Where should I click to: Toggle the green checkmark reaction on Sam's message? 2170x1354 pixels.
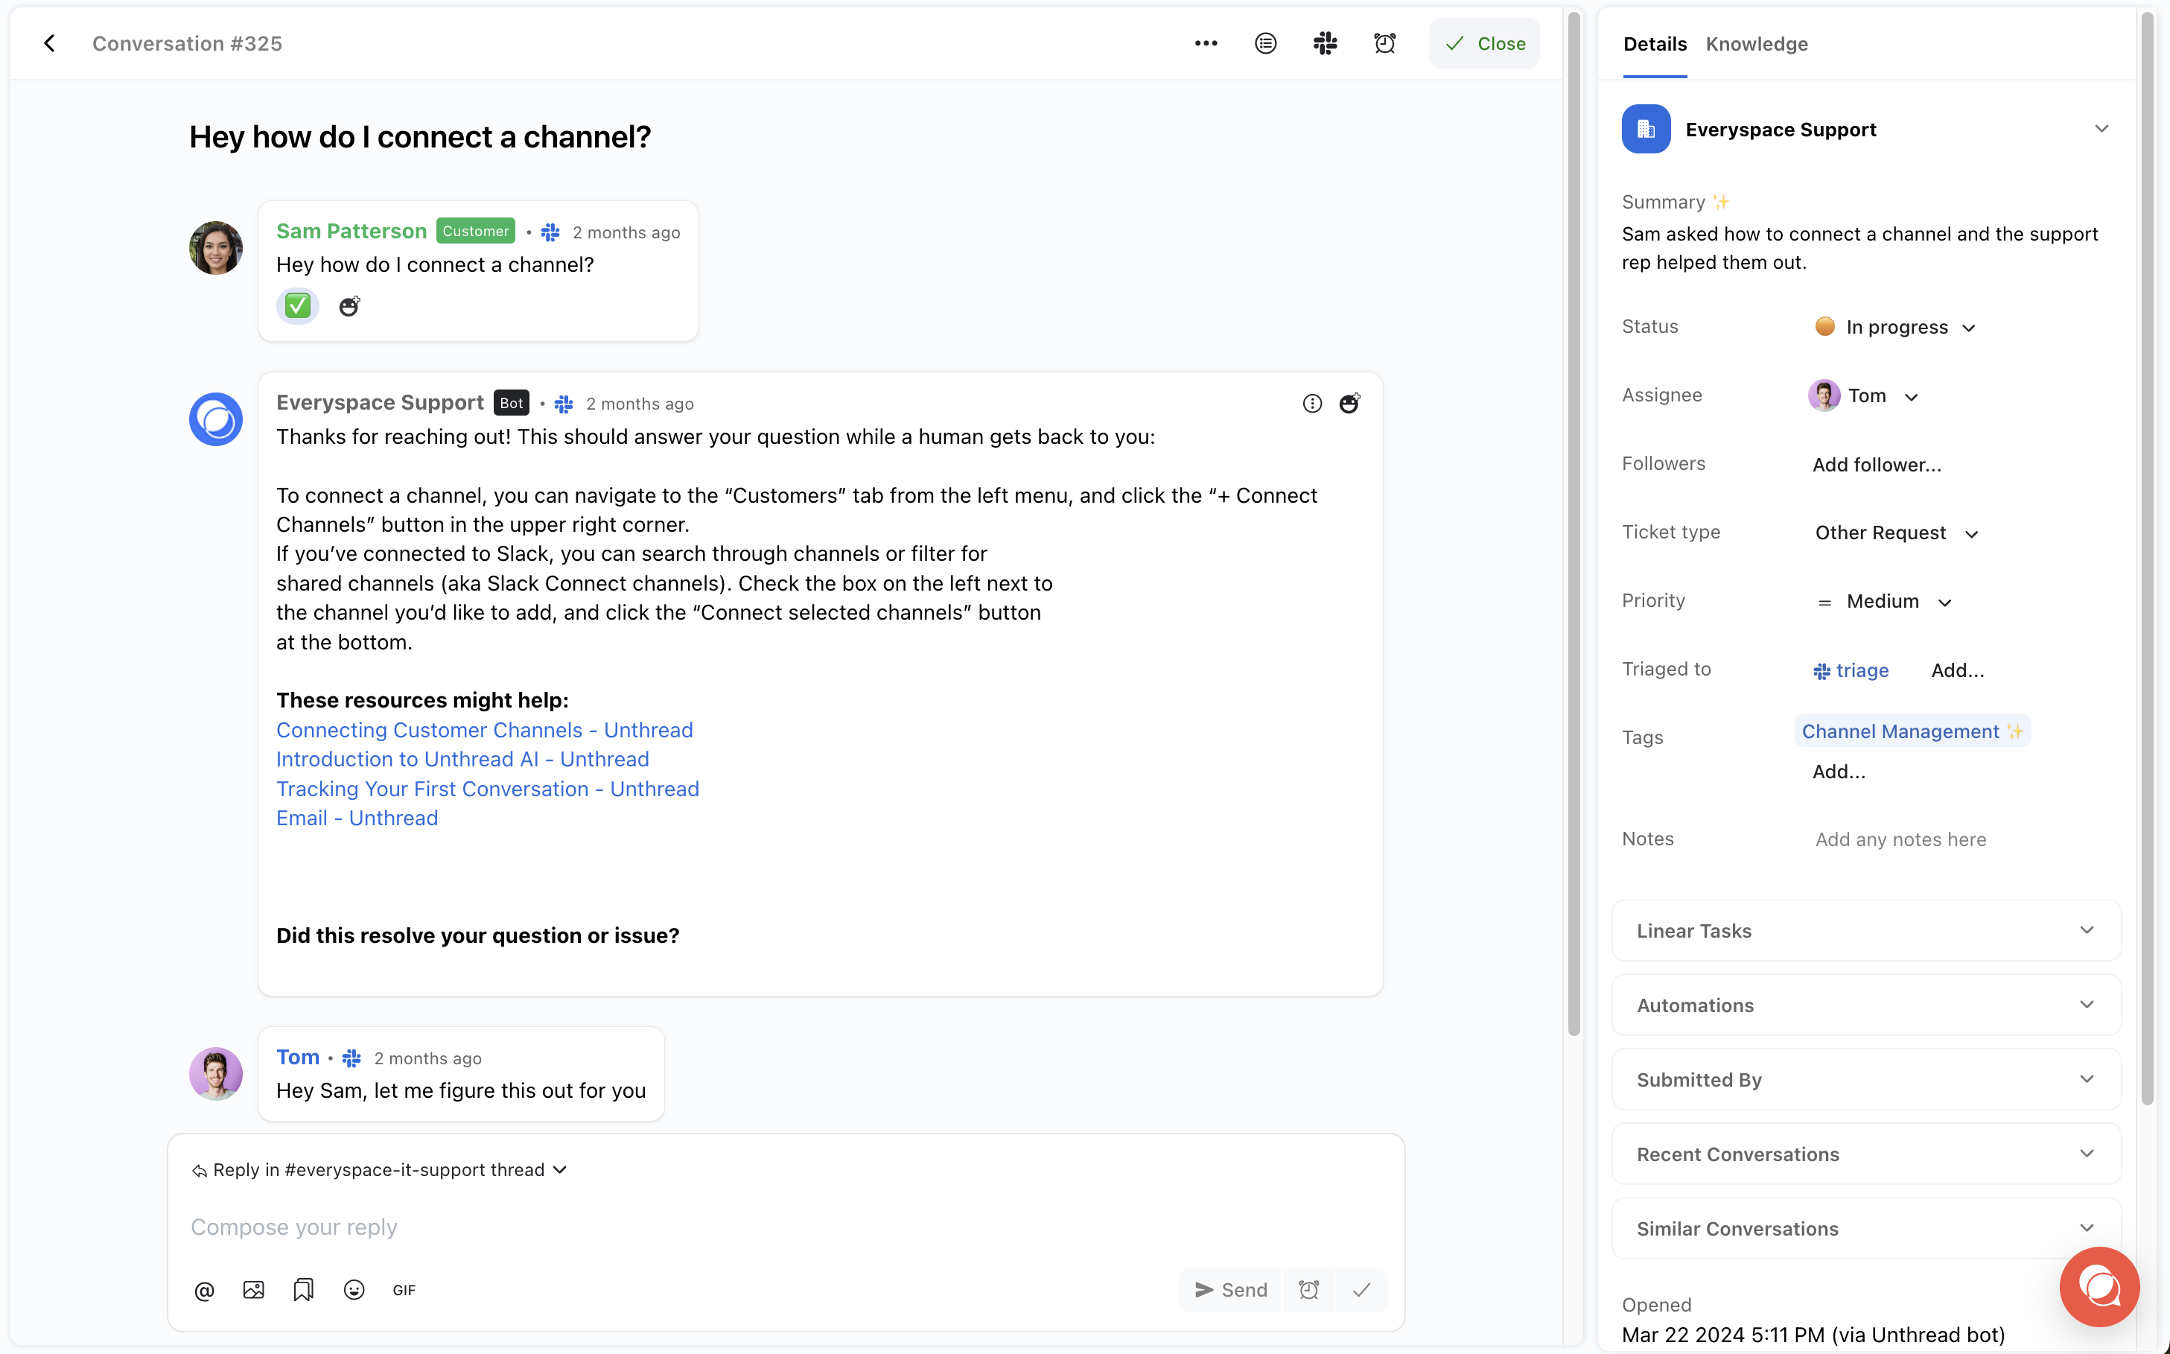pyautogui.click(x=296, y=305)
